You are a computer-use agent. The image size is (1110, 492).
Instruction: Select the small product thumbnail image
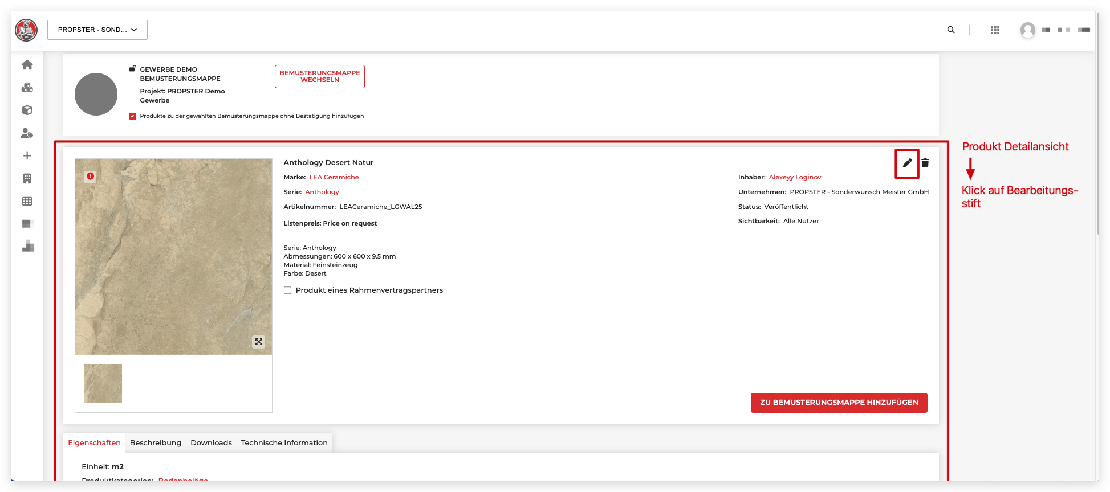(103, 383)
